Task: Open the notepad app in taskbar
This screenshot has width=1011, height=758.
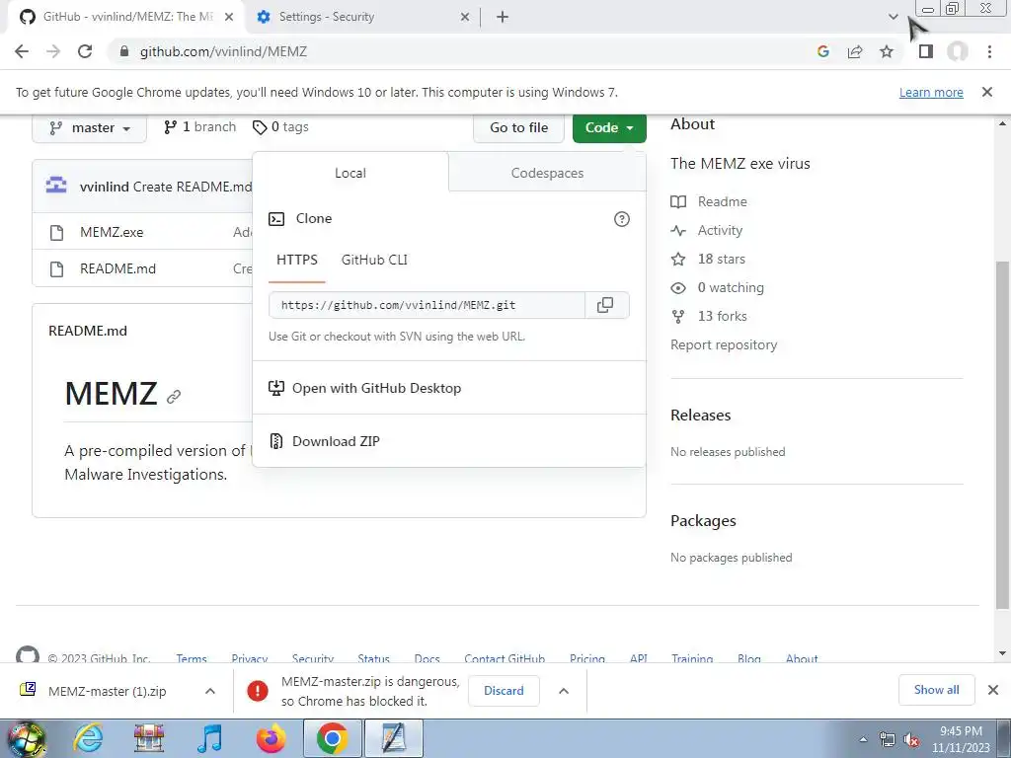Action: (x=394, y=738)
